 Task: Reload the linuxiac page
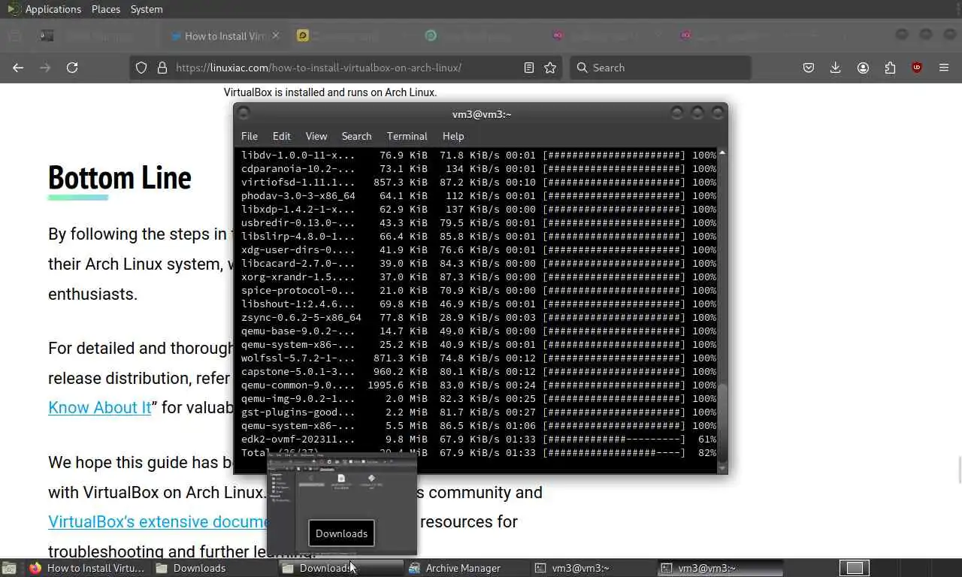click(72, 68)
